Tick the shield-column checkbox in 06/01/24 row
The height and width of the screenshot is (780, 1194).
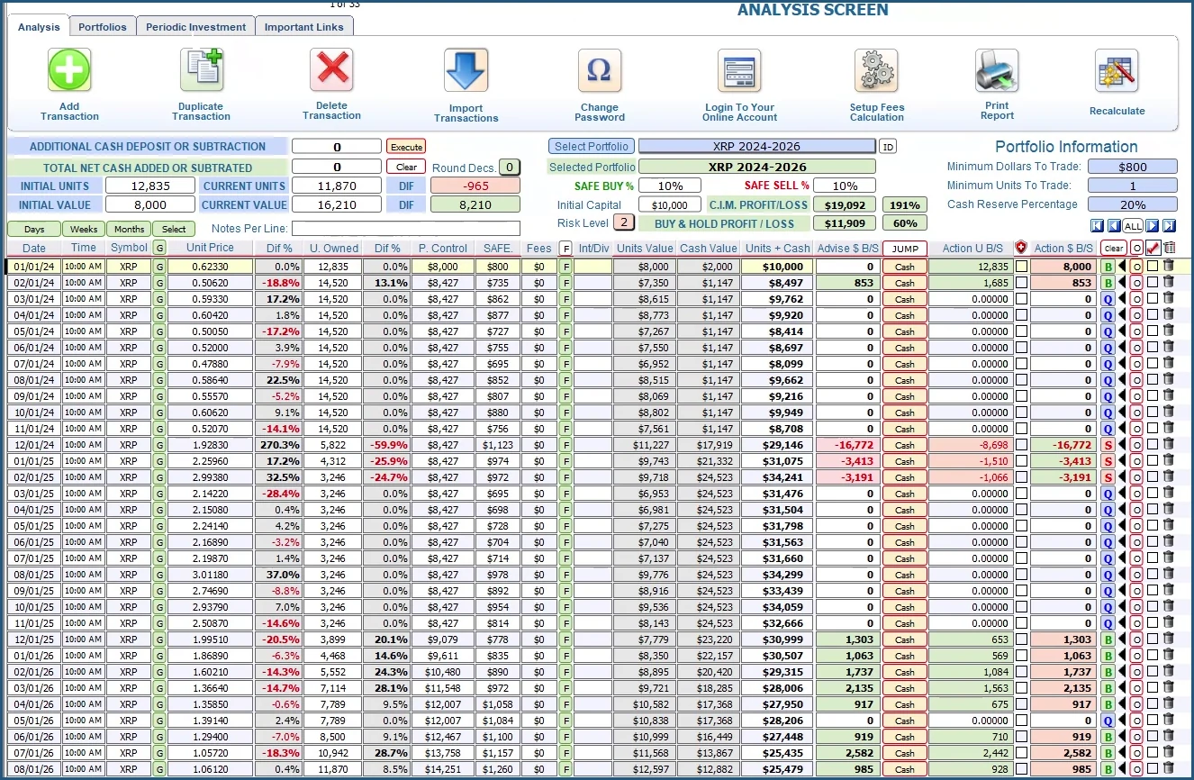tap(1021, 348)
